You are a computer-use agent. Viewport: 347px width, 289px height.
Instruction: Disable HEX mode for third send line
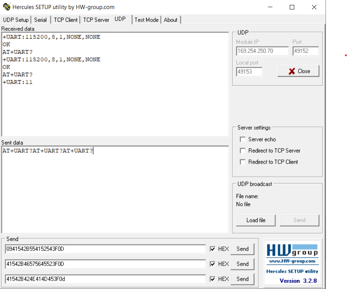coord(213,279)
